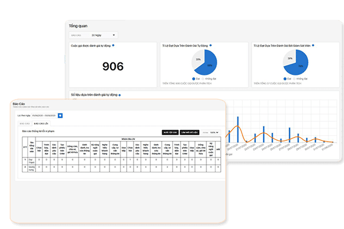Click the blue slice of the supervisor evaluation pie

pos(299,66)
